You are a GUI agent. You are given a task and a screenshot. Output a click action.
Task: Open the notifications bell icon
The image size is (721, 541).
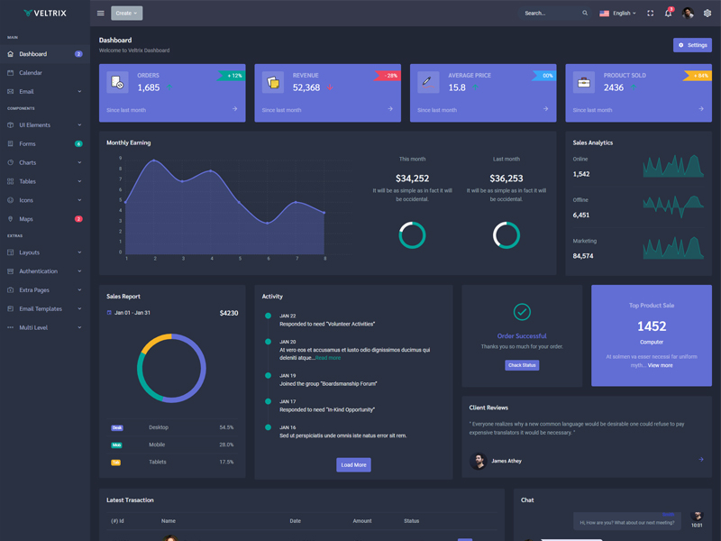pyautogui.click(x=668, y=14)
